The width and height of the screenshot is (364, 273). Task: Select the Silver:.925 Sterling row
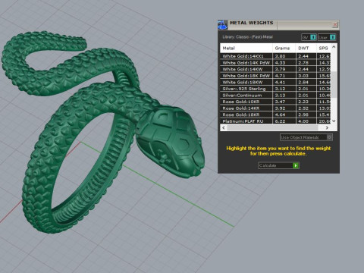(x=275, y=89)
